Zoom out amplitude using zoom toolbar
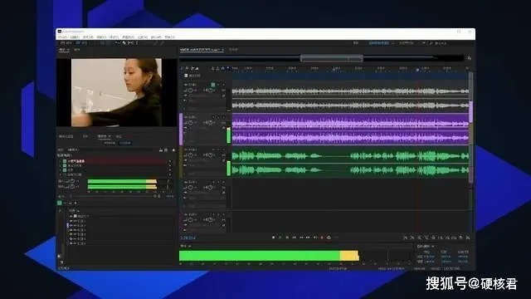The height and width of the screenshot is (299, 531). (x=412, y=238)
